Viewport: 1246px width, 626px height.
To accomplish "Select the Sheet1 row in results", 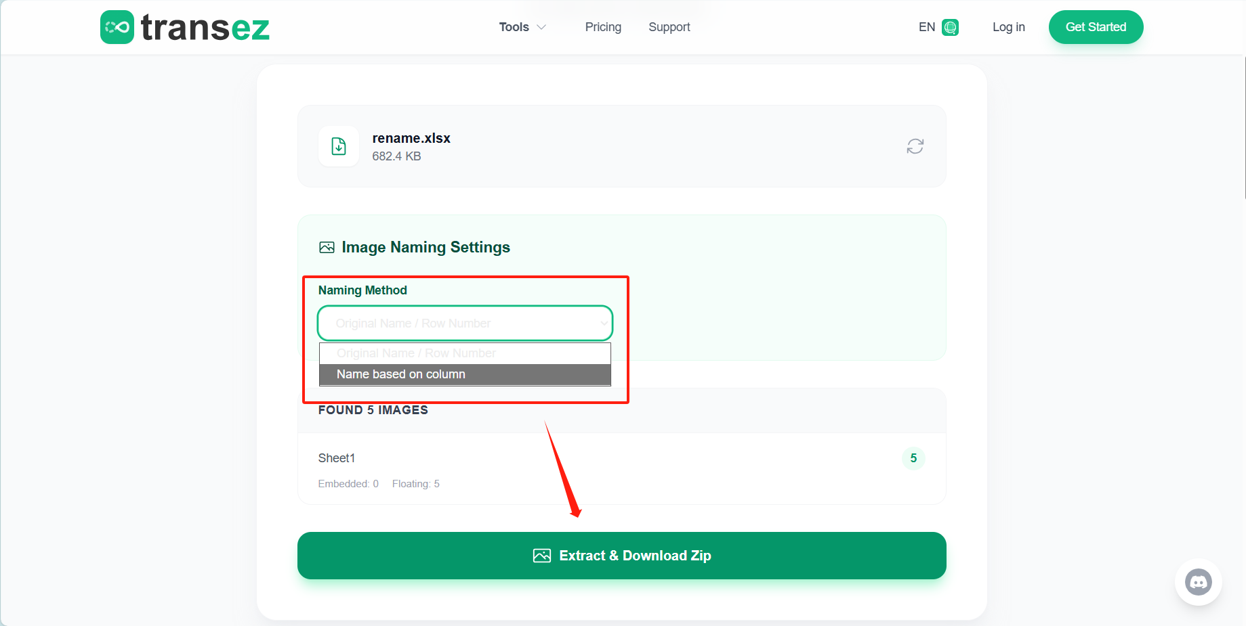I will tap(337, 458).
